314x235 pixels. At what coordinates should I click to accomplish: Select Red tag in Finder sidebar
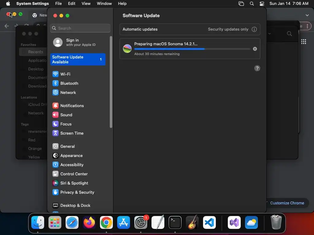click(x=32, y=140)
